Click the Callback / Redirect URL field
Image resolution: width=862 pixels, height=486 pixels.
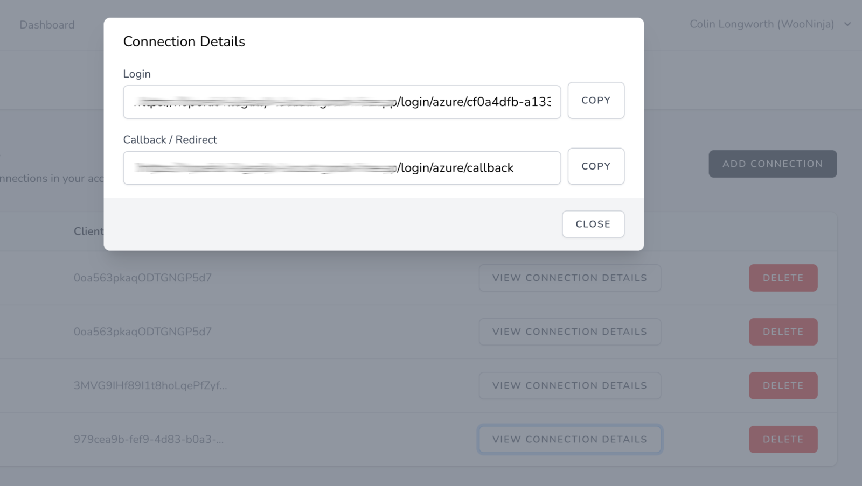click(342, 168)
